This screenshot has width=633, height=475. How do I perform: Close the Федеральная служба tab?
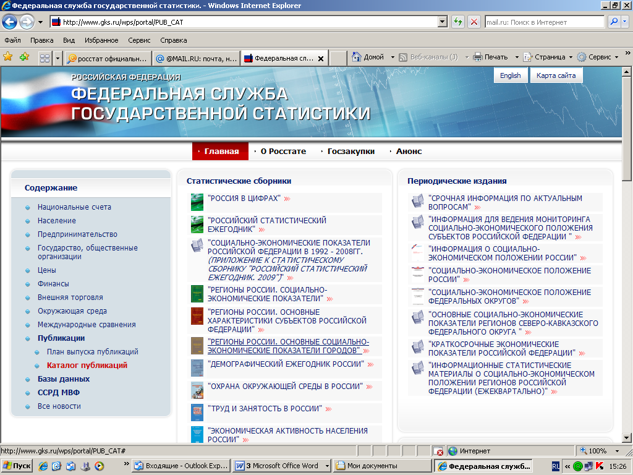click(x=321, y=59)
